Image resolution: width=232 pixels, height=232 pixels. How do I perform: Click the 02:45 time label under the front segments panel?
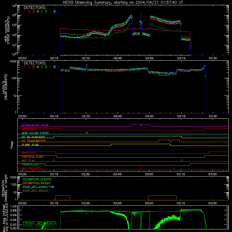tap(118, 58)
